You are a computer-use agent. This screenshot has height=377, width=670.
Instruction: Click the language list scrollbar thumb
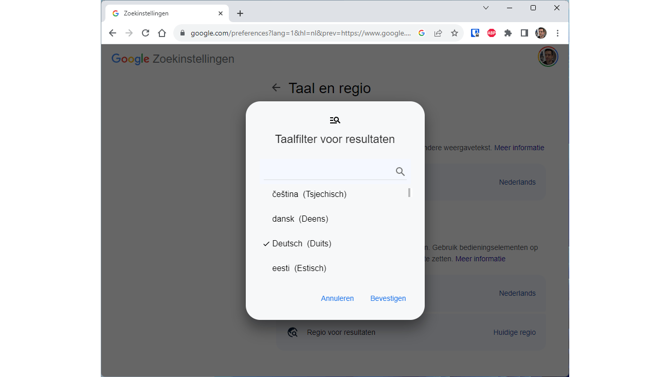(409, 193)
